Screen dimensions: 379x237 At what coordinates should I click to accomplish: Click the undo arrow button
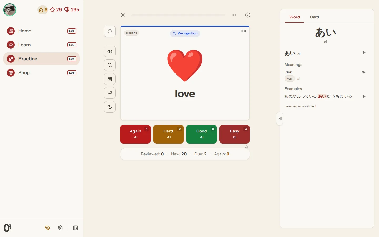coord(110,31)
